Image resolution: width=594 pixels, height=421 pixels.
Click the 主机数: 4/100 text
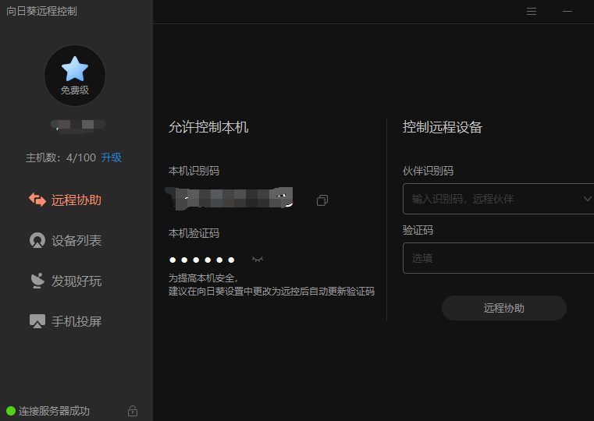tap(61, 157)
